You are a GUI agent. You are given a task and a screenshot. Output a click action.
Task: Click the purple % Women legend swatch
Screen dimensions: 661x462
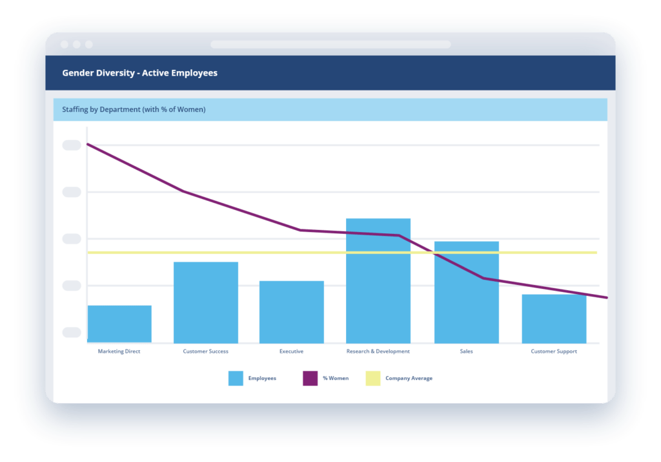pyautogui.click(x=310, y=378)
